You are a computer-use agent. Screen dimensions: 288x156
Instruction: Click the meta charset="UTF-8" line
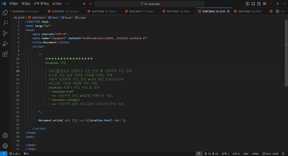tap(50, 34)
